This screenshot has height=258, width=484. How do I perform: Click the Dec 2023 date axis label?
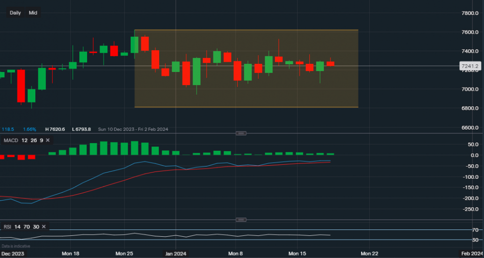coord(12,253)
